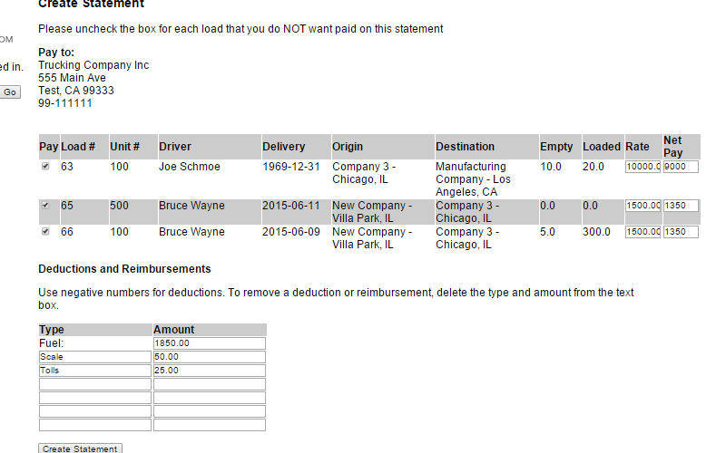Select the last empty Type field
This screenshot has height=453, width=726.
(x=95, y=425)
